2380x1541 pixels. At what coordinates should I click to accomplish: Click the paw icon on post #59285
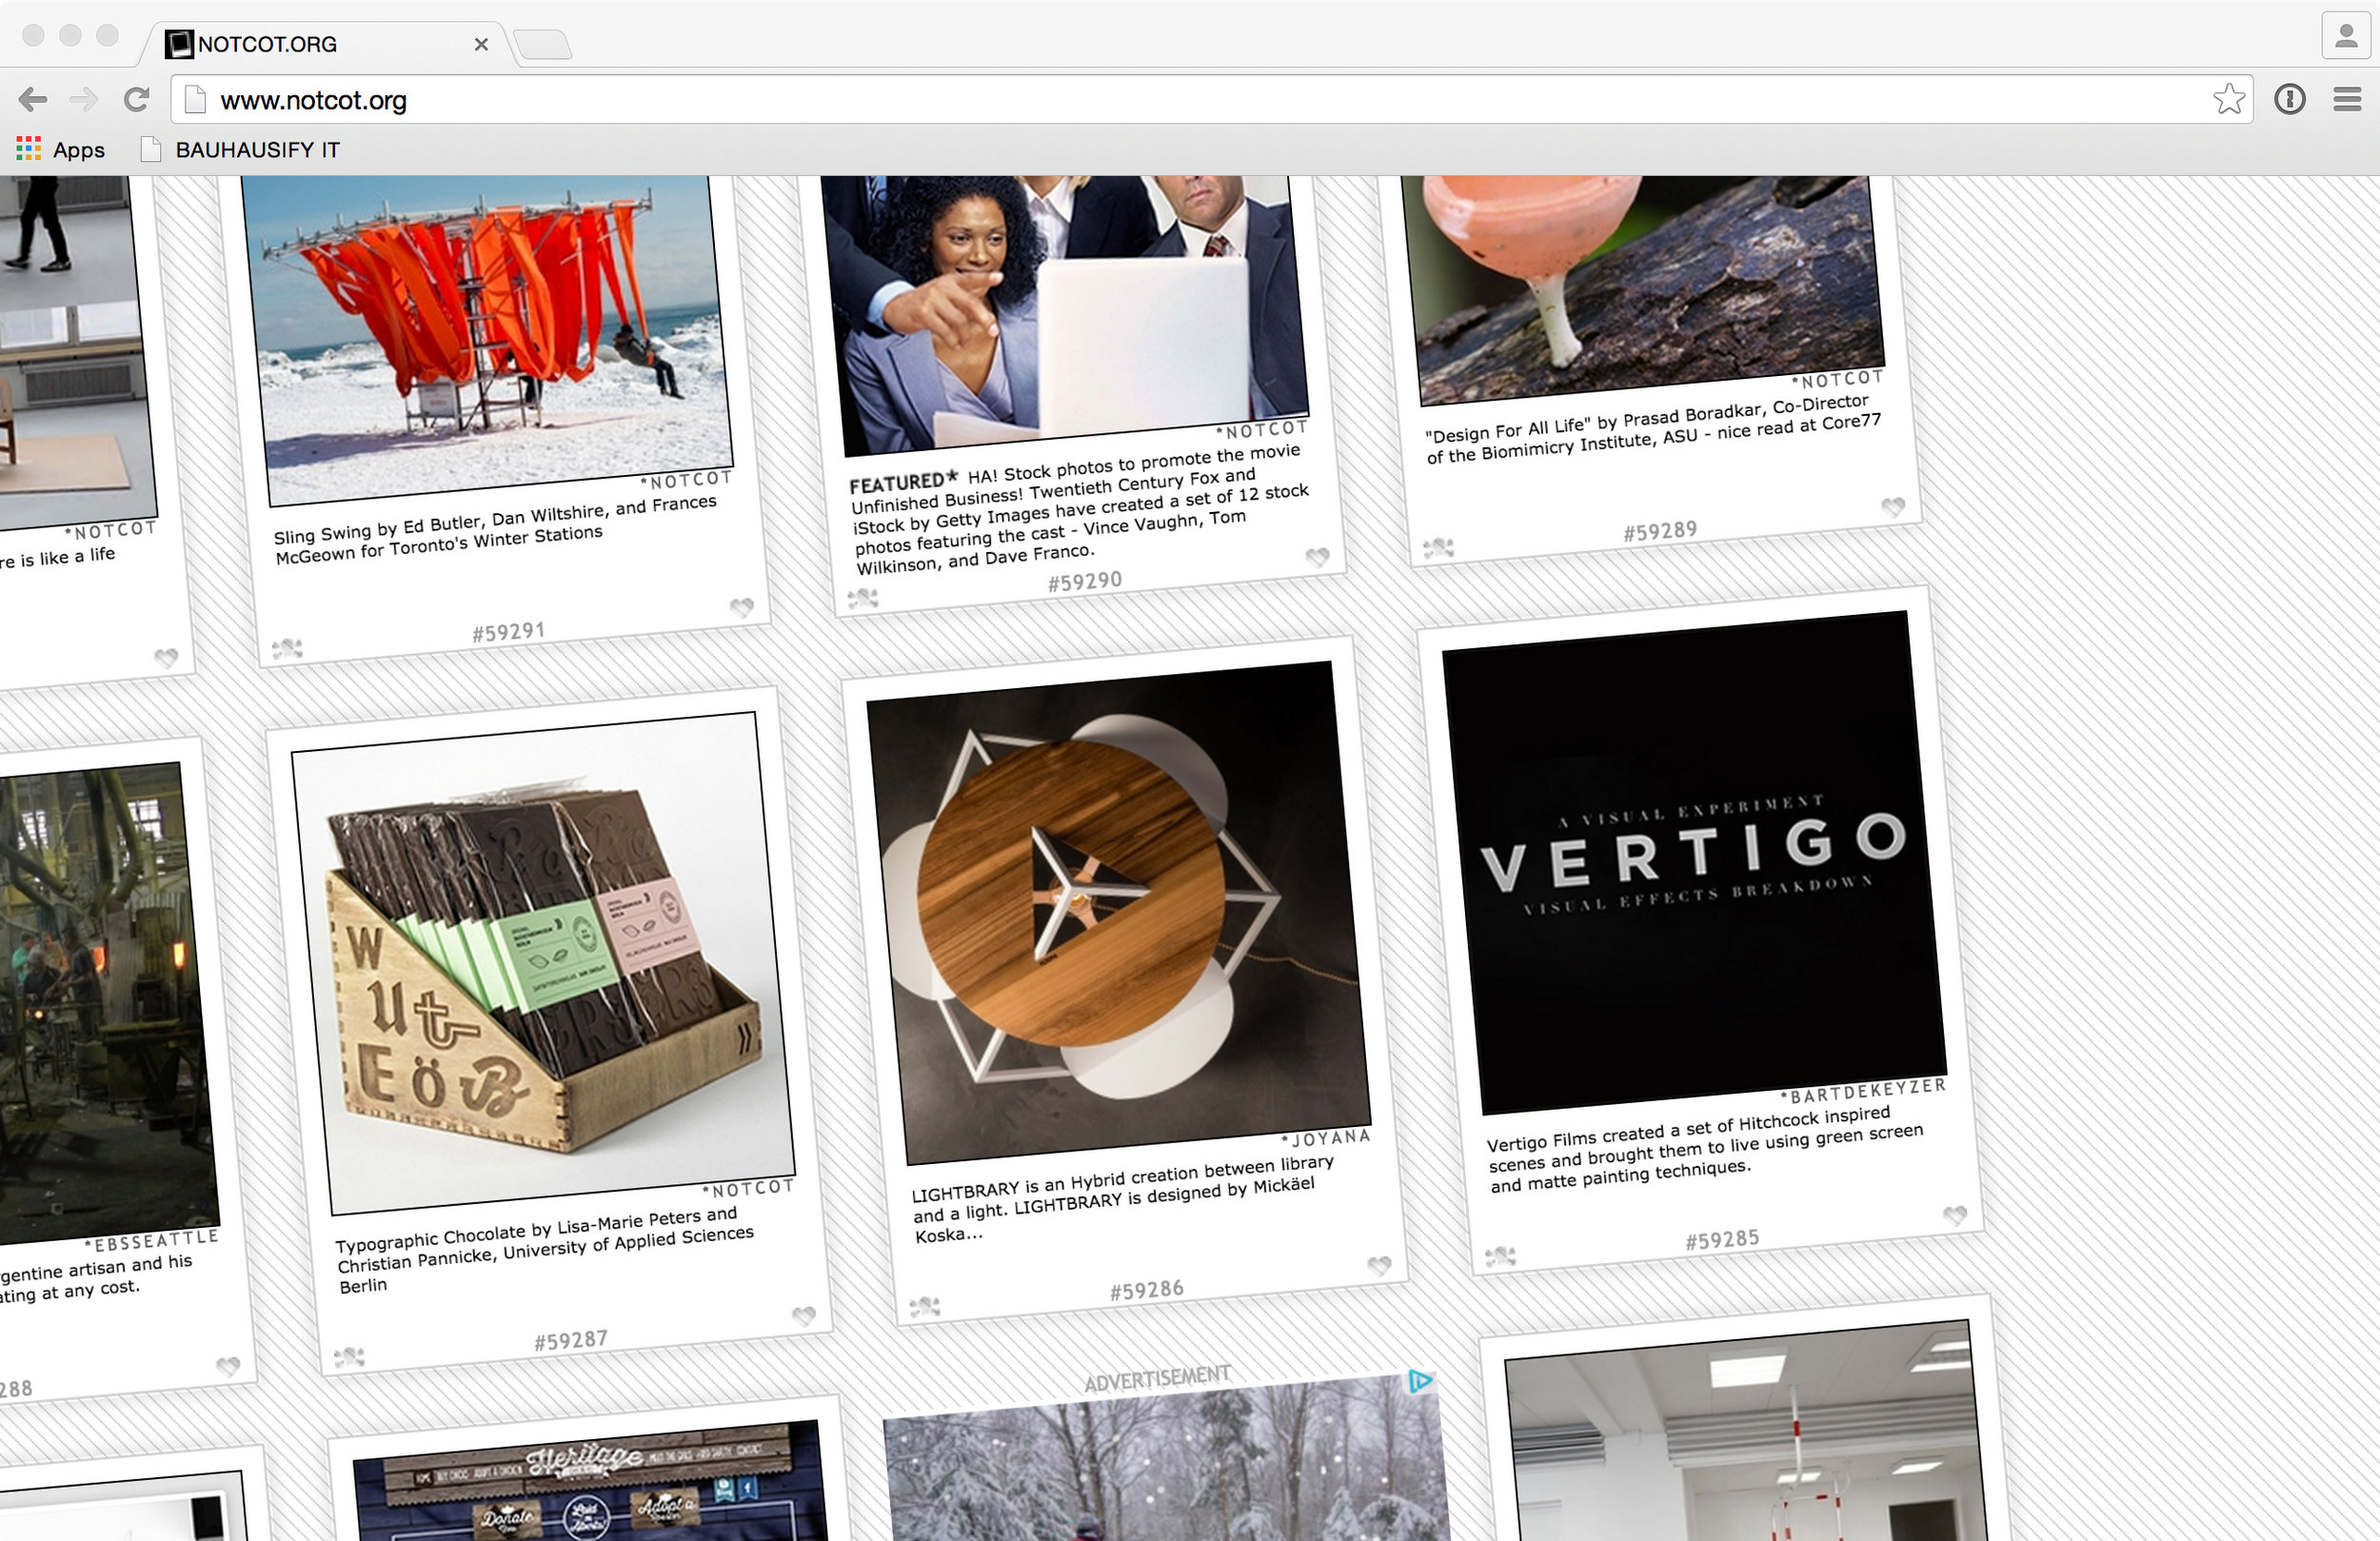click(1500, 1256)
